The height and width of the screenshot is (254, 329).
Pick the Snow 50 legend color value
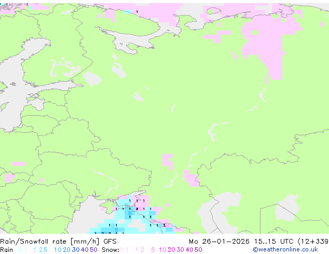coord(198,250)
